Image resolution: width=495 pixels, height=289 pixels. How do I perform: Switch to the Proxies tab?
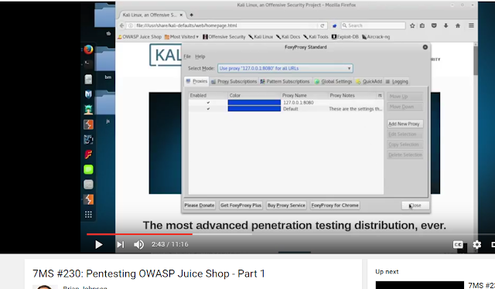(196, 81)
